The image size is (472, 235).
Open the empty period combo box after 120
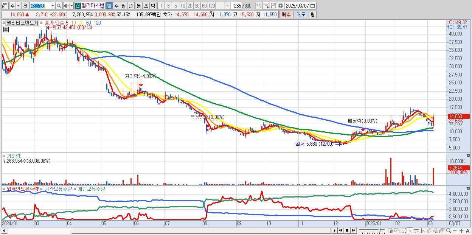tap(223, 6)
